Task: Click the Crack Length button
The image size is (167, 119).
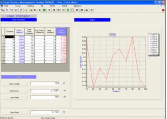Action: [14, 84]
